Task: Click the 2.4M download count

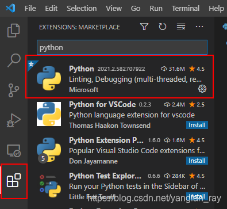Action: (174, 105)
